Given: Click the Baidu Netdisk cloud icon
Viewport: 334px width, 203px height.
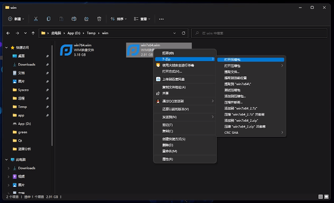Looking at the screenshot, I should pos(158,79).
